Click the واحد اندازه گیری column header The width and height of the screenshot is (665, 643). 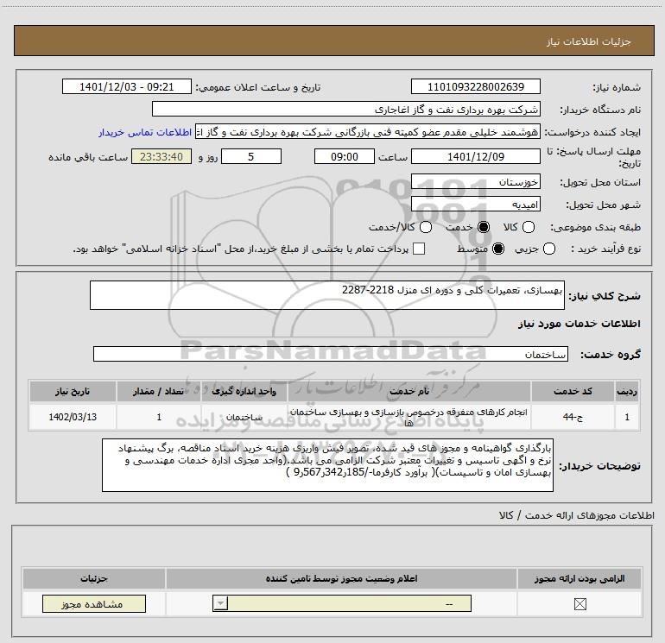tap(244, 391)
